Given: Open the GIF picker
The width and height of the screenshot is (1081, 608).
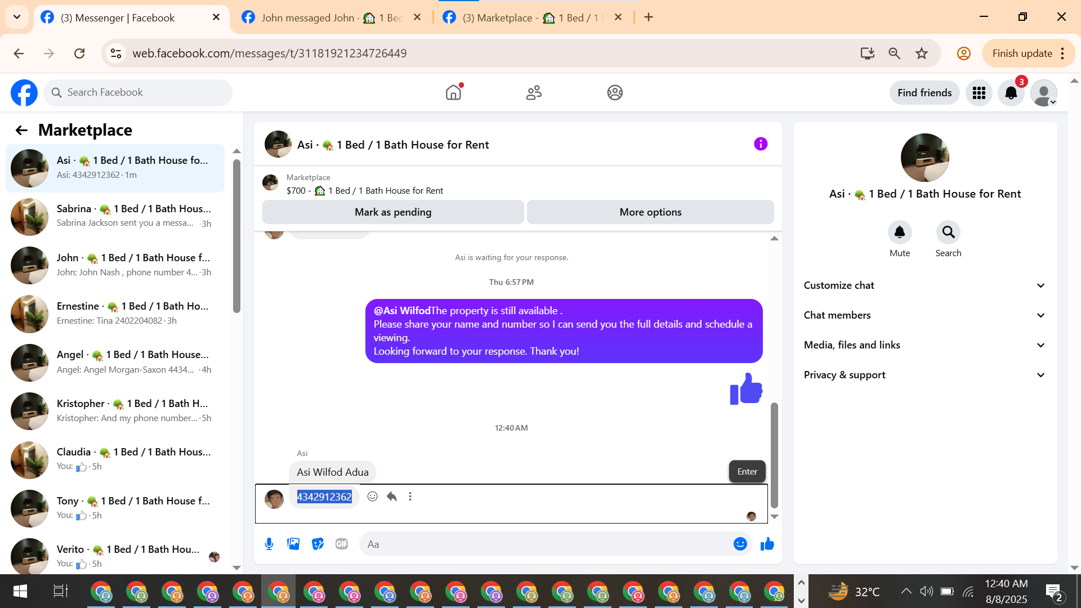Looking at the screenshot, I should coord(342,544).
